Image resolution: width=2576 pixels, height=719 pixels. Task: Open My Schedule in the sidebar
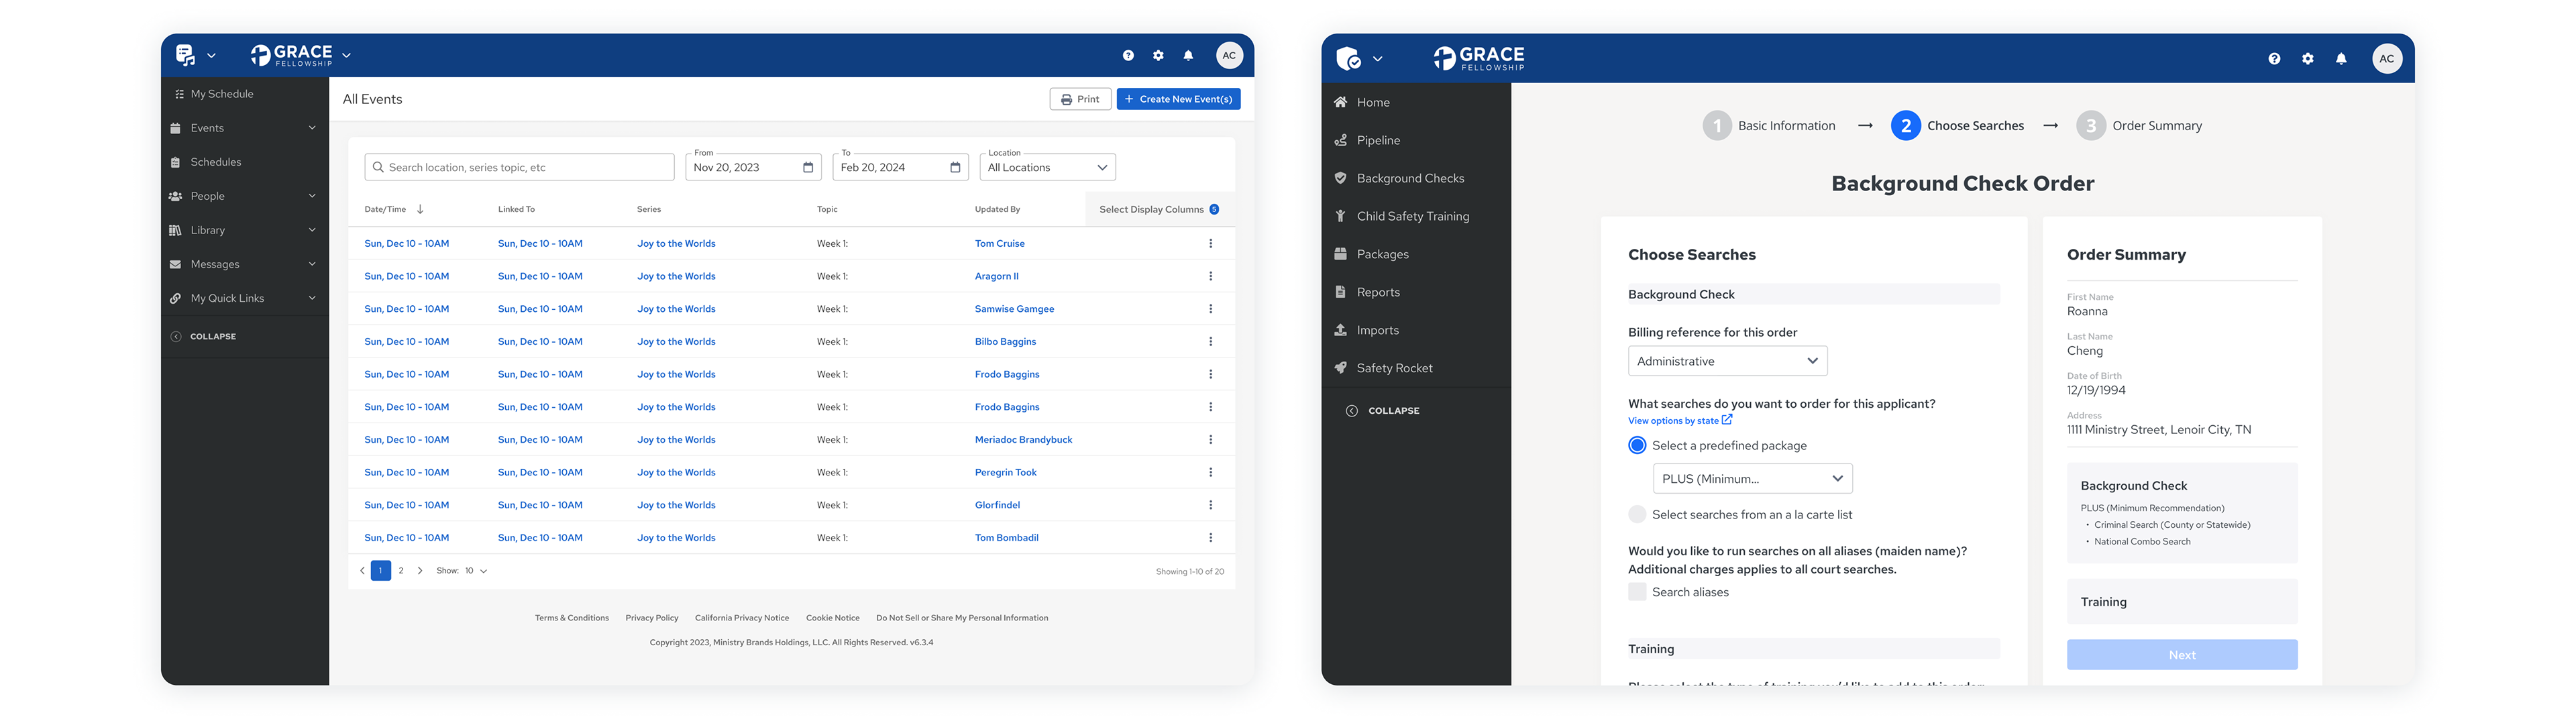coord(222,94)
